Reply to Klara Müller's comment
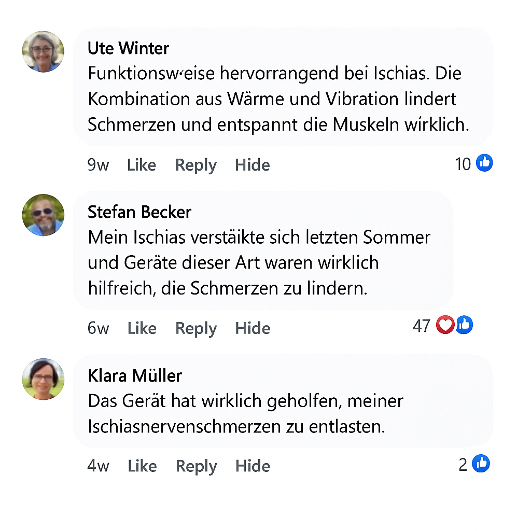 [x=197, y=467]
